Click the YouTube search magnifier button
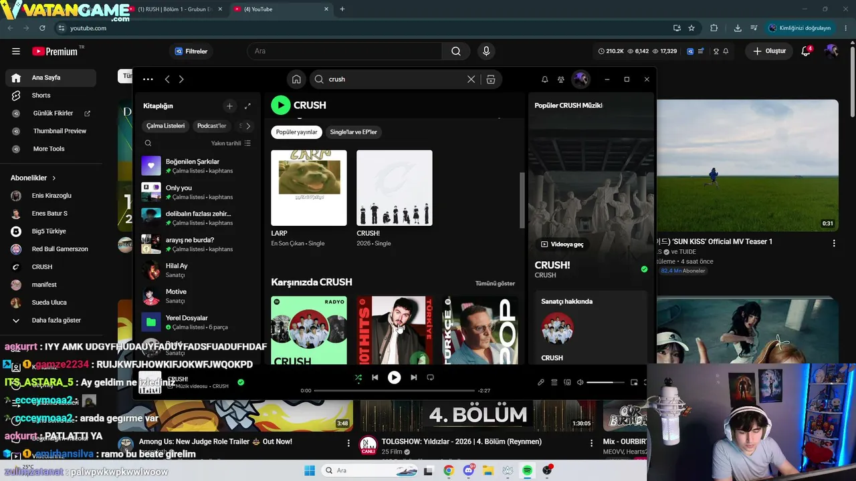This screenshot has height=481, width=856. pos(456,51)
